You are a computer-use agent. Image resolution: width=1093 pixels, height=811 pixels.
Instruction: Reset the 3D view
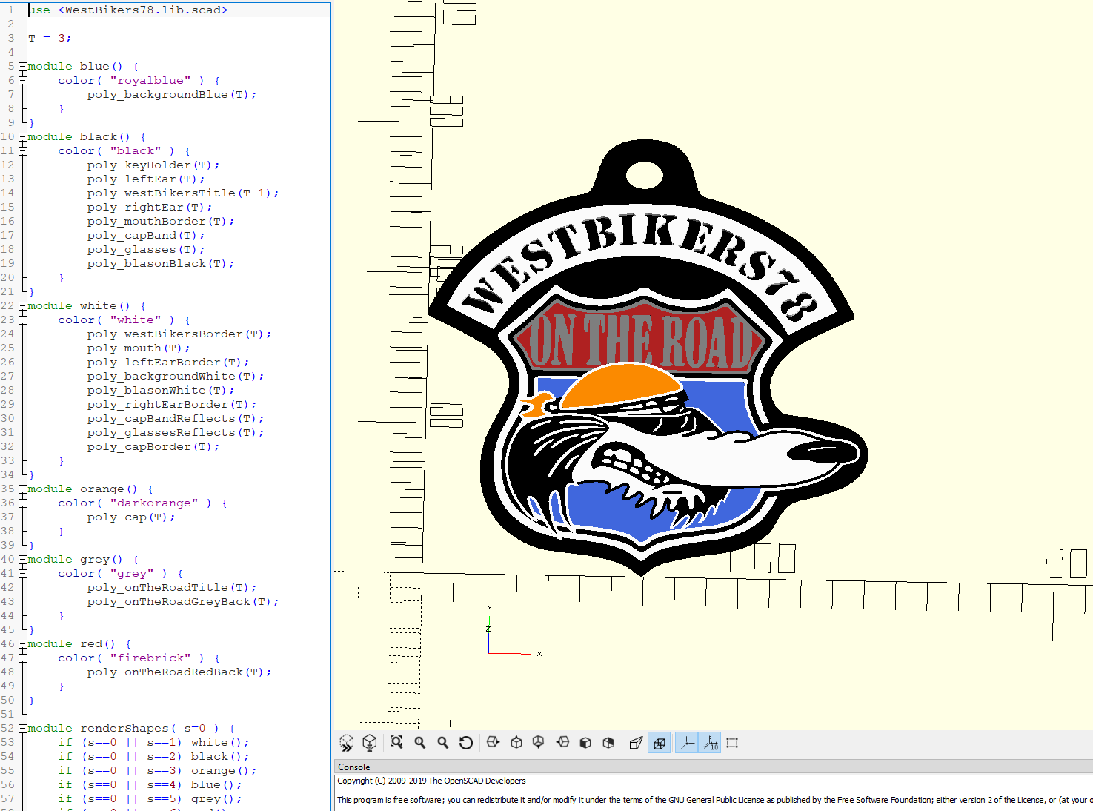(466, 743)
